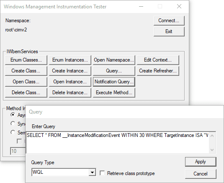Click the Query dialog title bar
Screen dimensions: 224x183
coord(124,112)
